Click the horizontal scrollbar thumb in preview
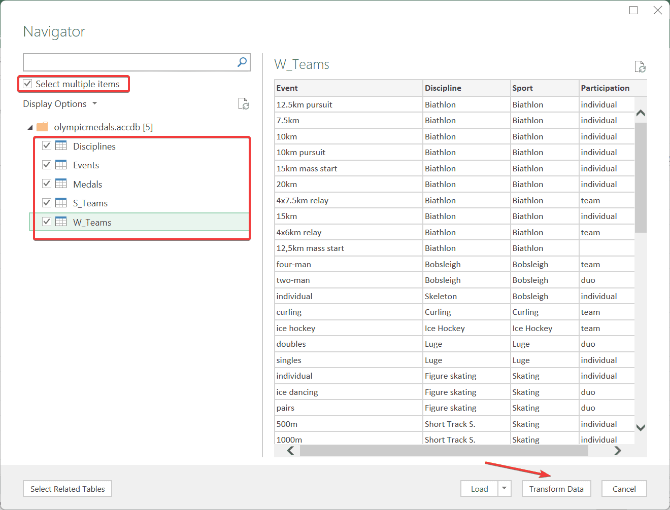670x510 pixels. (x=444, y=450)
